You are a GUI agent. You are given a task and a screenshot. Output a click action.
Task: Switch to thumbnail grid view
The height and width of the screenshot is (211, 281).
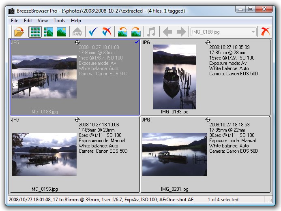point(35,32)
